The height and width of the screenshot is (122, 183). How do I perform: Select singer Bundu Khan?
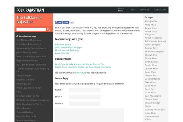coord(151,65)
